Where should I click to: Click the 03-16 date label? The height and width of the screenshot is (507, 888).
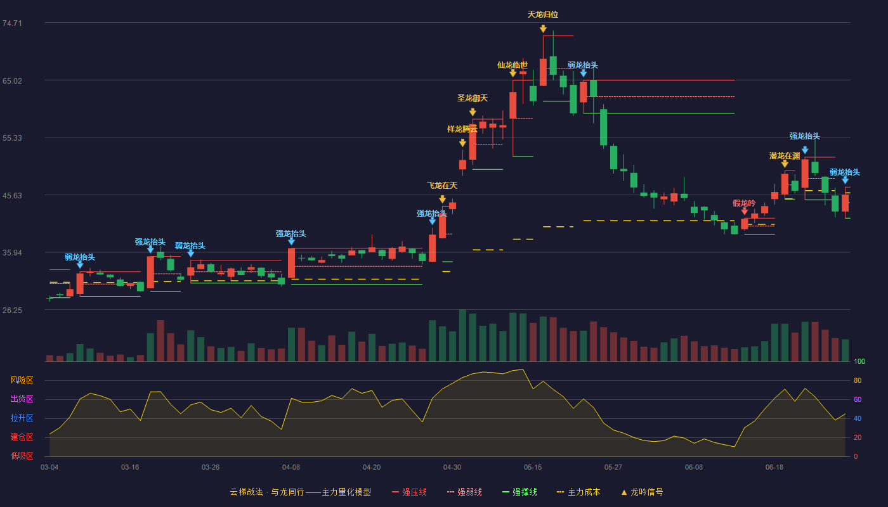coord(130,467)
